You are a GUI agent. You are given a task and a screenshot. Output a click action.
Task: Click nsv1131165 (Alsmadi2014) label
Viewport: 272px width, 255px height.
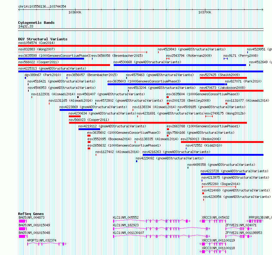click(x=71, y=100)
